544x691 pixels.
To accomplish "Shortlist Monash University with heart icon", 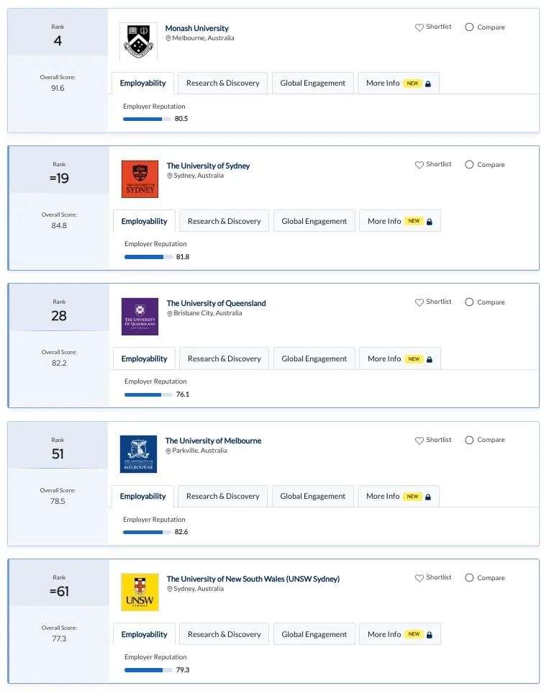I will coord(419,27).
